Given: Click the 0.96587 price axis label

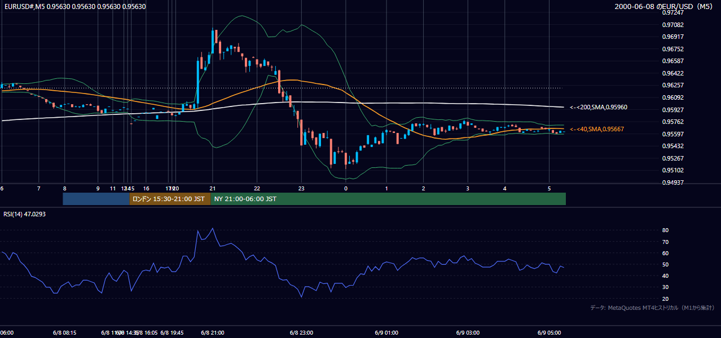Looking at the screenshot, I should [672, 61].
